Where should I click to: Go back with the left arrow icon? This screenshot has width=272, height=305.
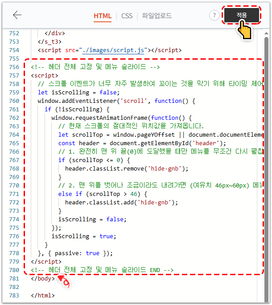(x=17, y=15)
